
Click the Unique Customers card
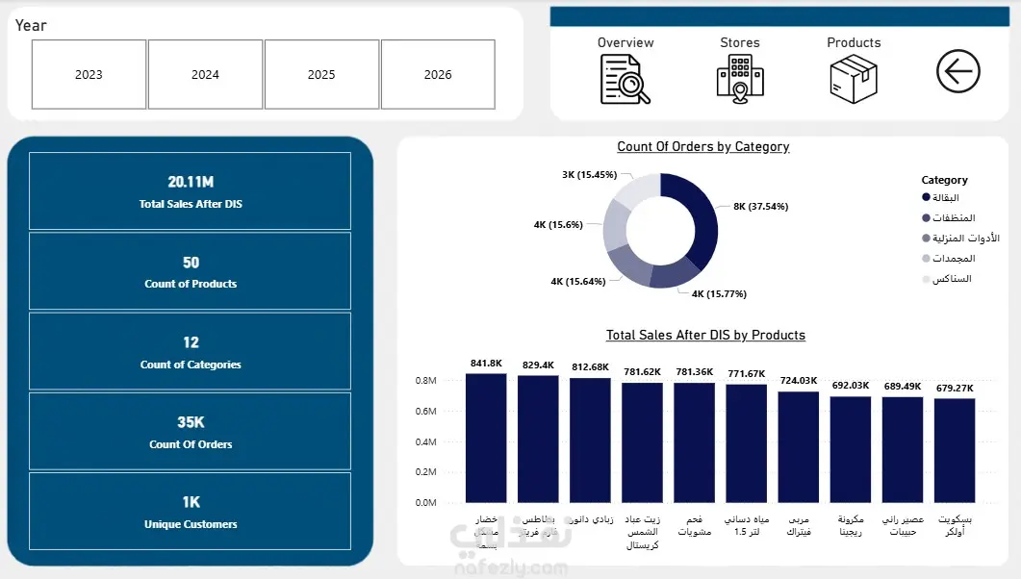[x=191, y=512]
